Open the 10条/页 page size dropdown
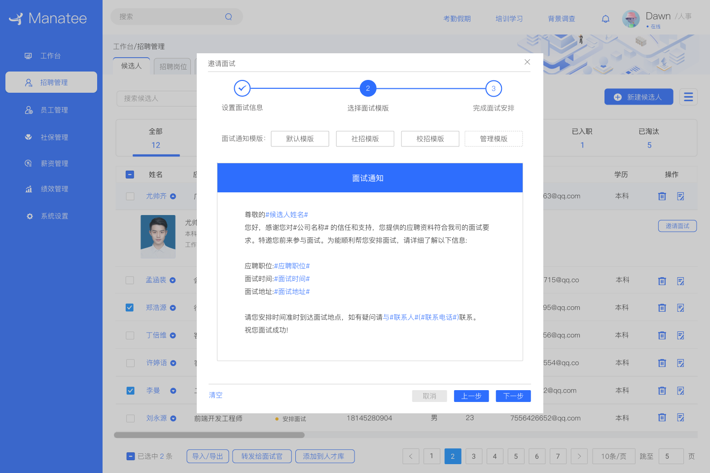Image resolution: width=710 pixels, height=473 pixels. (x=613, y=456)
